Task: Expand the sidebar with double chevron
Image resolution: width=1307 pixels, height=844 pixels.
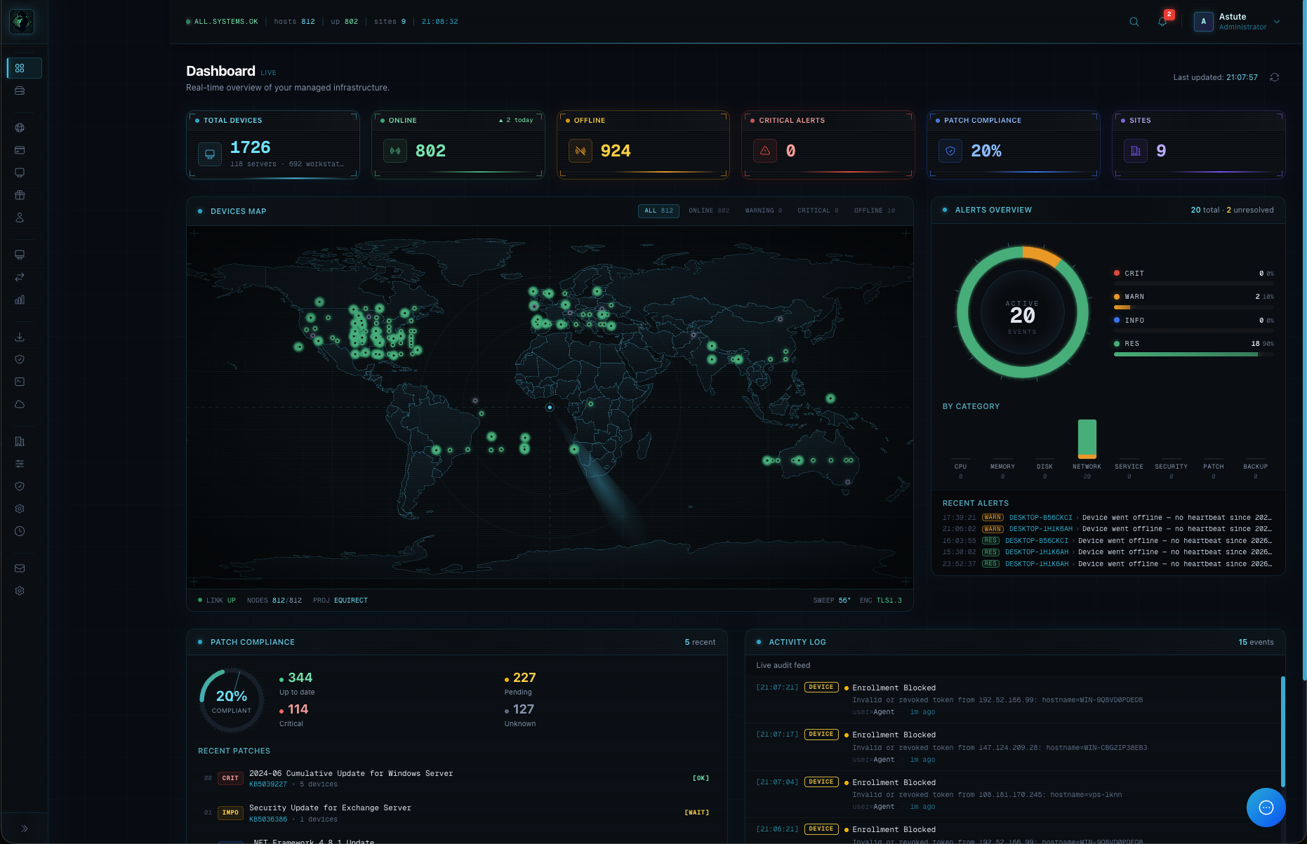Action: pos(25,829)
